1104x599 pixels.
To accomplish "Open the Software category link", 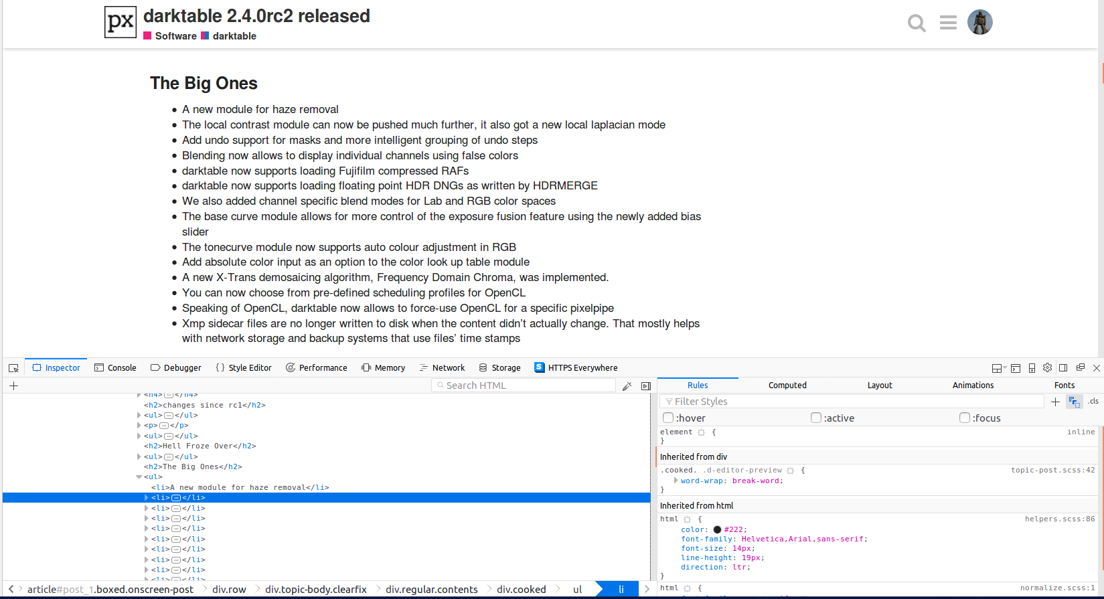I will coord(176,36).
